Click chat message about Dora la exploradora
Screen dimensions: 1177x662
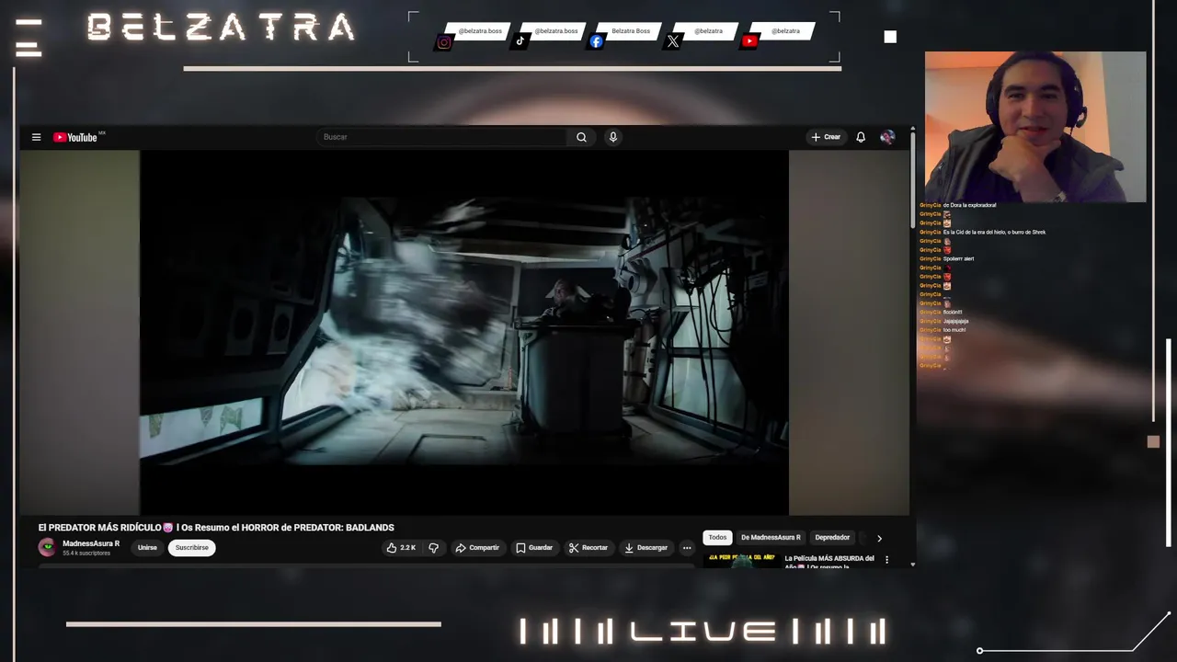(970, 205)
